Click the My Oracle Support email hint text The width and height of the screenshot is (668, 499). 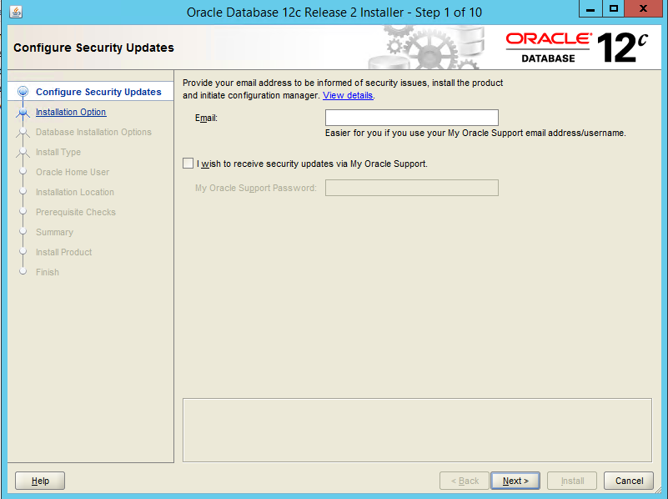pyautogui.click(x=475, y=133)
